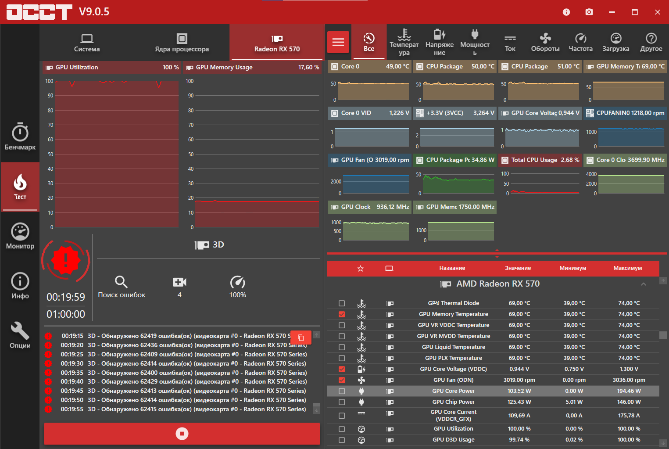669x449 pixels.
Task: Click the sensor table scroll-up arrow
Action: point(663,280)
